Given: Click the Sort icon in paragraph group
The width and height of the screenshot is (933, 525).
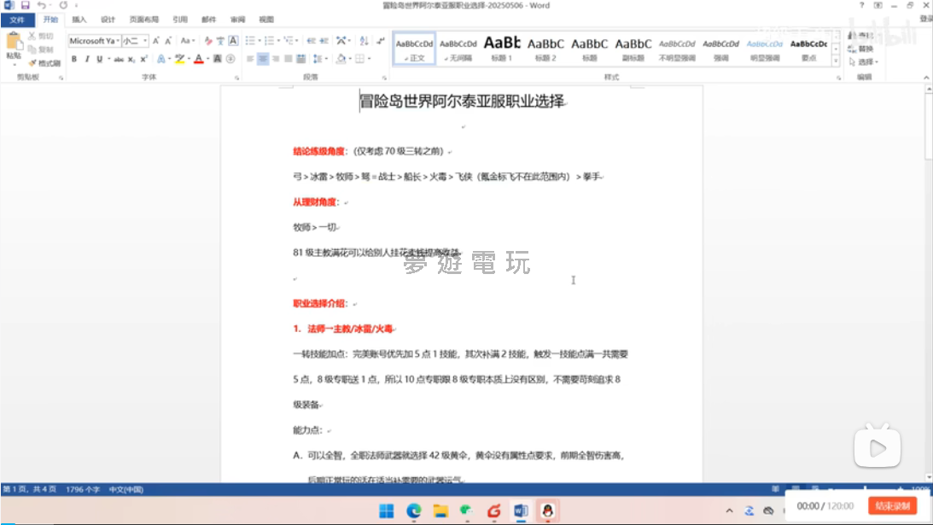Looking at the screenshot, I should [363, 40].
